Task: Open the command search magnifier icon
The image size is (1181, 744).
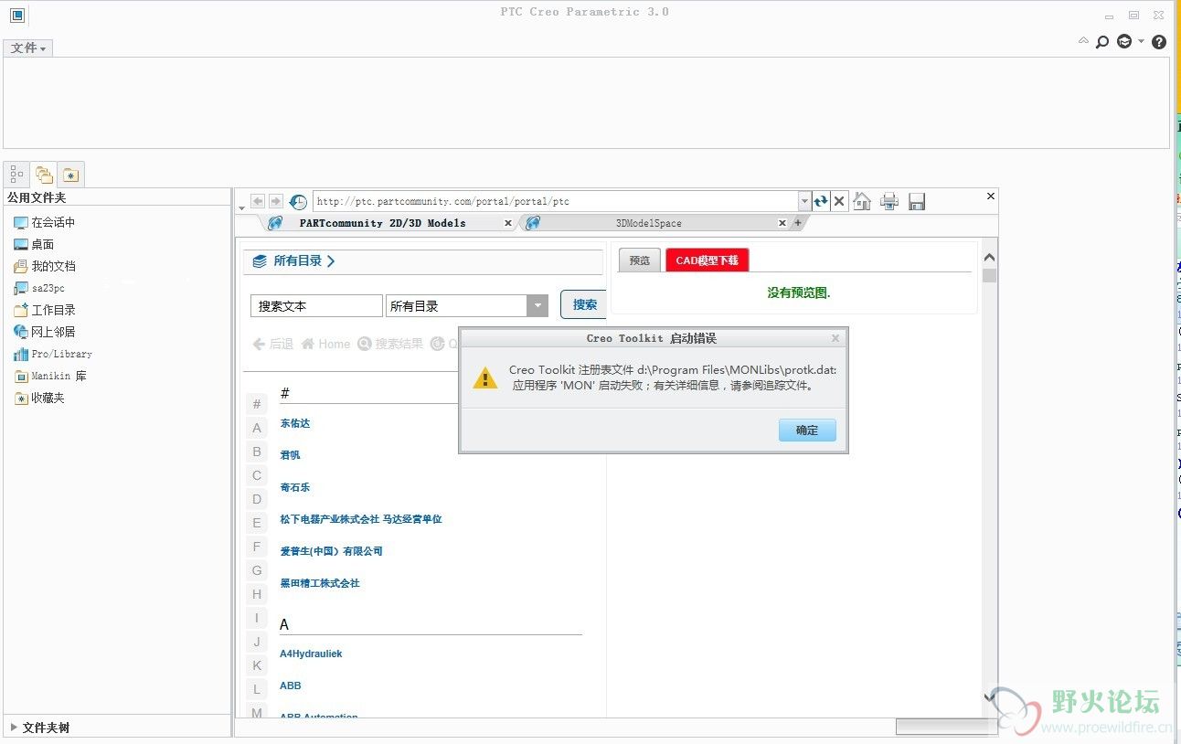Action: point(1102,42)
